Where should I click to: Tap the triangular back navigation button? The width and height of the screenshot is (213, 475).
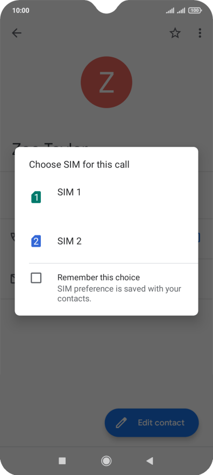pyautogui.click(x=150, y=461)
